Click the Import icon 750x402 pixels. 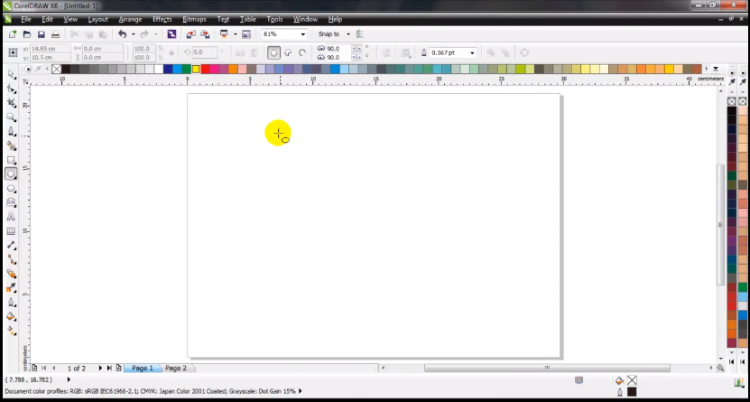point(190,34)
